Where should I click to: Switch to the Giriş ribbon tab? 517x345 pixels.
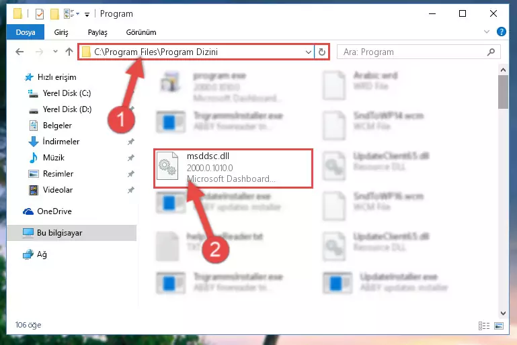[61, 32]
